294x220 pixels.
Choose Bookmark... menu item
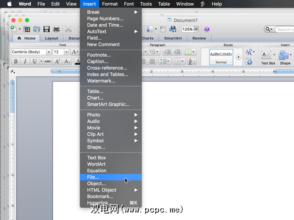[x=111, y=197]
